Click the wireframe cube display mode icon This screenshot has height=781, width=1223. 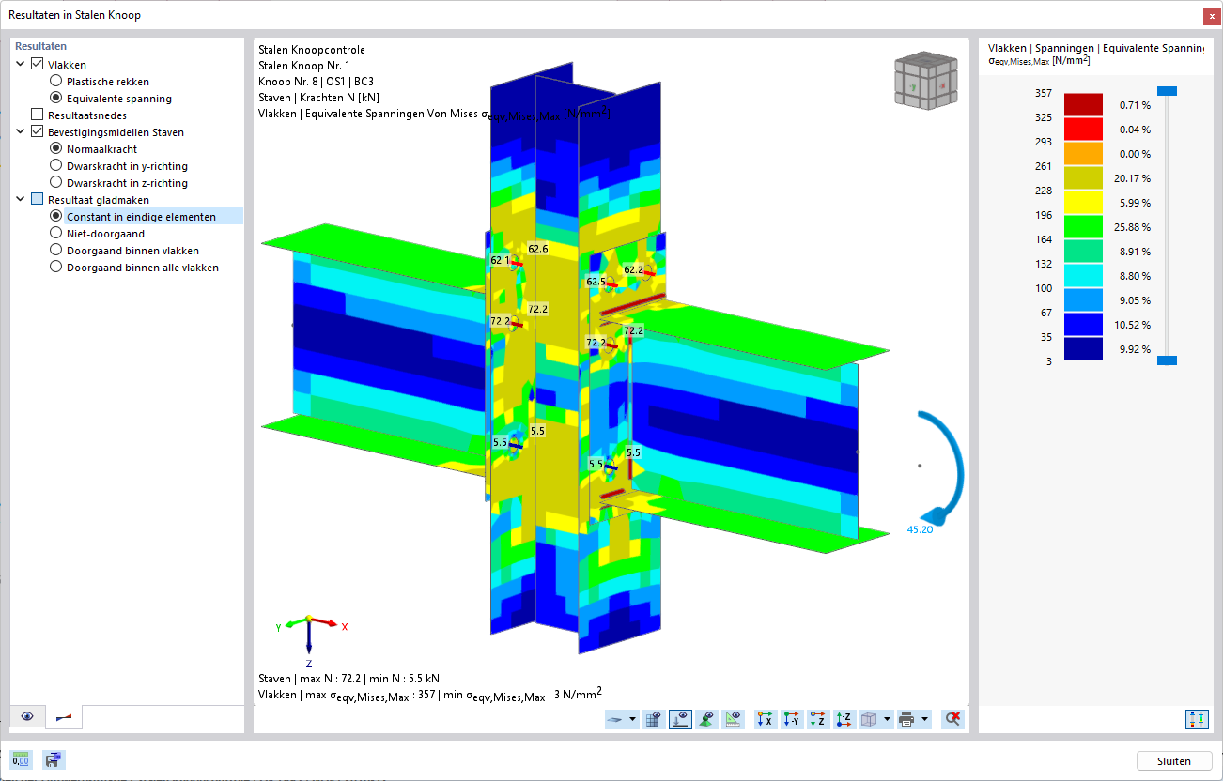pos(869,720)
